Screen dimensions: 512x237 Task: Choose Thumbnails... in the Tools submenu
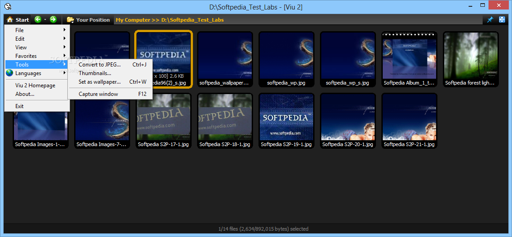[110, 73]
